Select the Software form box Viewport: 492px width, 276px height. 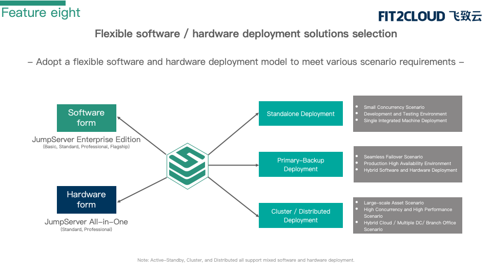coord(86,118)
